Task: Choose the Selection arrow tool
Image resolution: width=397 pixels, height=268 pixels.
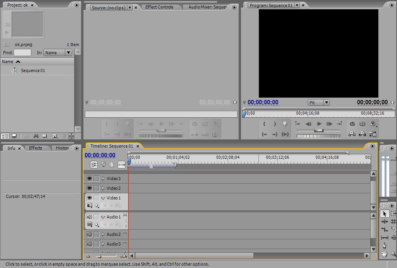Action: tap(385, 213)
